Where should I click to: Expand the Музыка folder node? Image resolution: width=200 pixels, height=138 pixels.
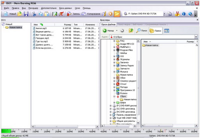114,72
